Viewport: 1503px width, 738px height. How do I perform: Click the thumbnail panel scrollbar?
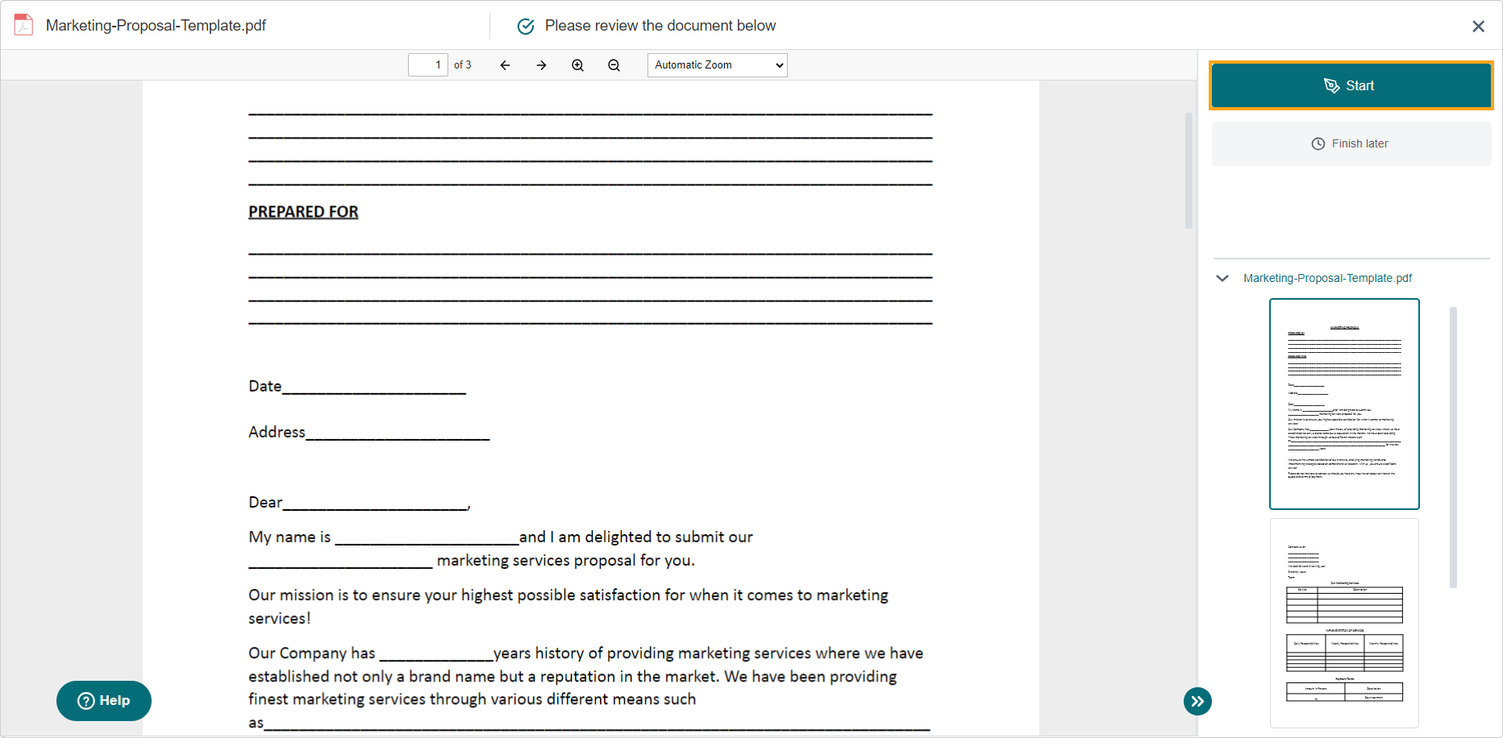tap(1453, 447)
